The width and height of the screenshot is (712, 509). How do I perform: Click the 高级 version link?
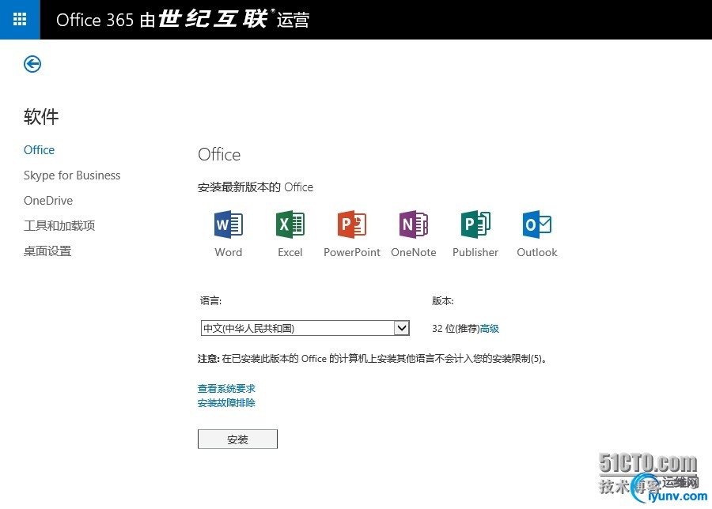tap(490, 329)
